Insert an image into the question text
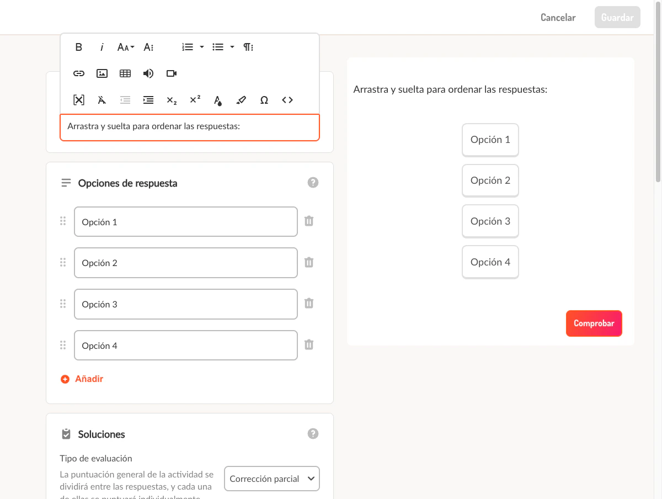This screenshot has height=499, width=662. click(x=102, y=73)
